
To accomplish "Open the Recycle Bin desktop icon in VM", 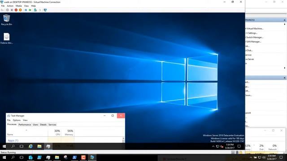I will [x=7, y=20].
